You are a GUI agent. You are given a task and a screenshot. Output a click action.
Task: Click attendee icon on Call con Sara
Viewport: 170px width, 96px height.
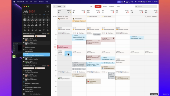(x=113, y=38)
